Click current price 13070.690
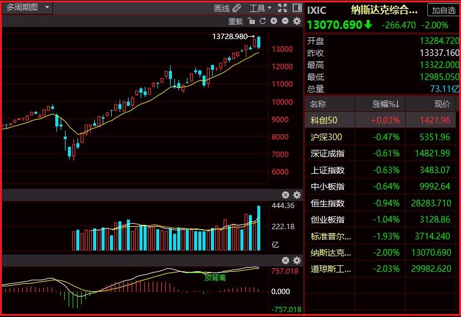This screenshot has height=317, width=461. pyautogui.click(x=335, y=25)
